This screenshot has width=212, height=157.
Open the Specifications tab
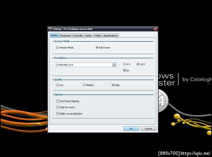point(111,36)
